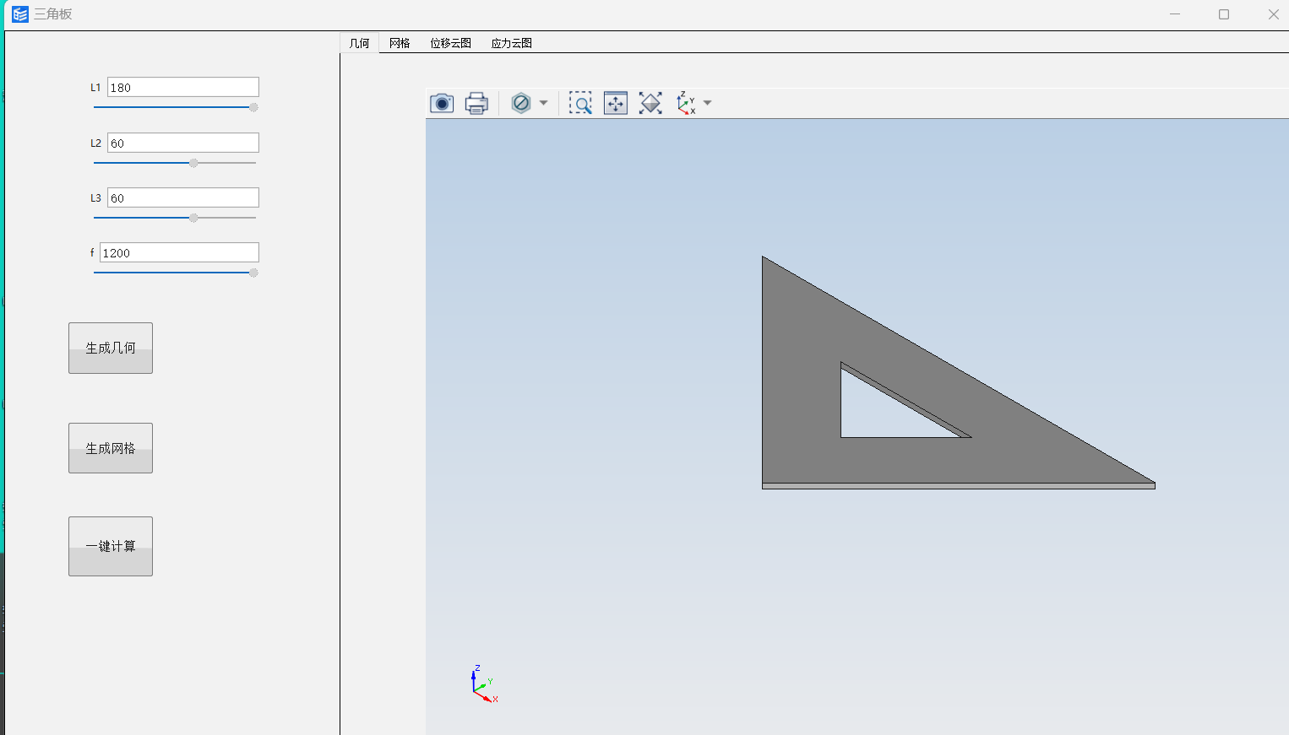
Task: Click the L2 slider handle
Action: click(x=193, y=163)
